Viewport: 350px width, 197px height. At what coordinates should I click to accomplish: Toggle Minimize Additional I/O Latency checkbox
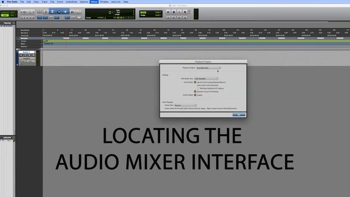point(198,89)
